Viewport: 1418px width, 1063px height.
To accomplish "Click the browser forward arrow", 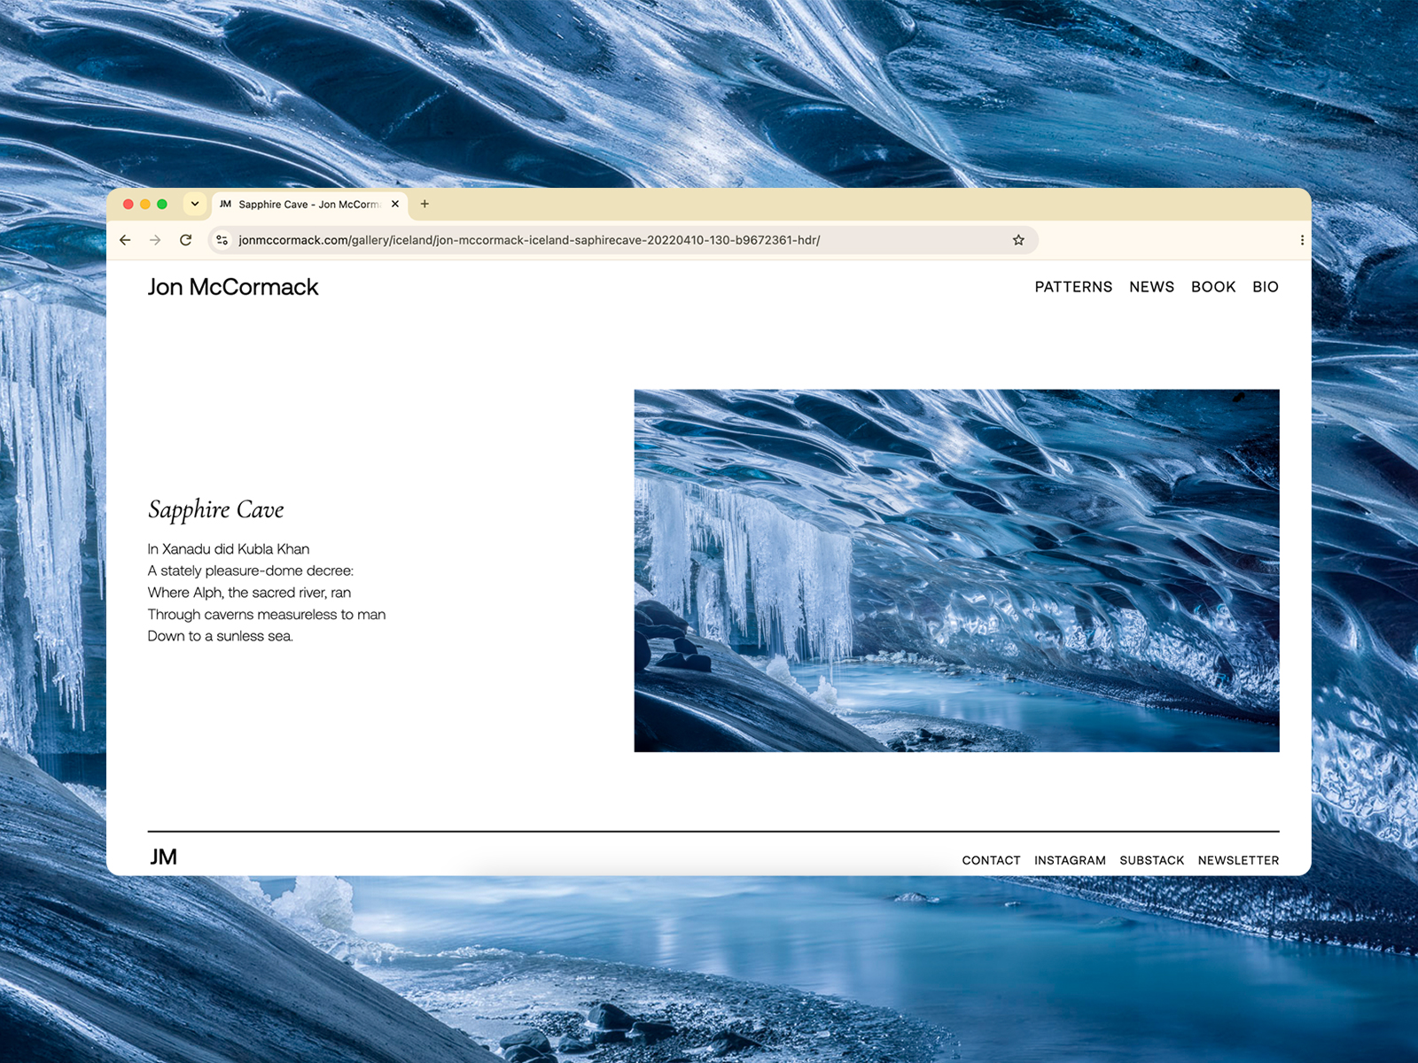I will (155, 240).
